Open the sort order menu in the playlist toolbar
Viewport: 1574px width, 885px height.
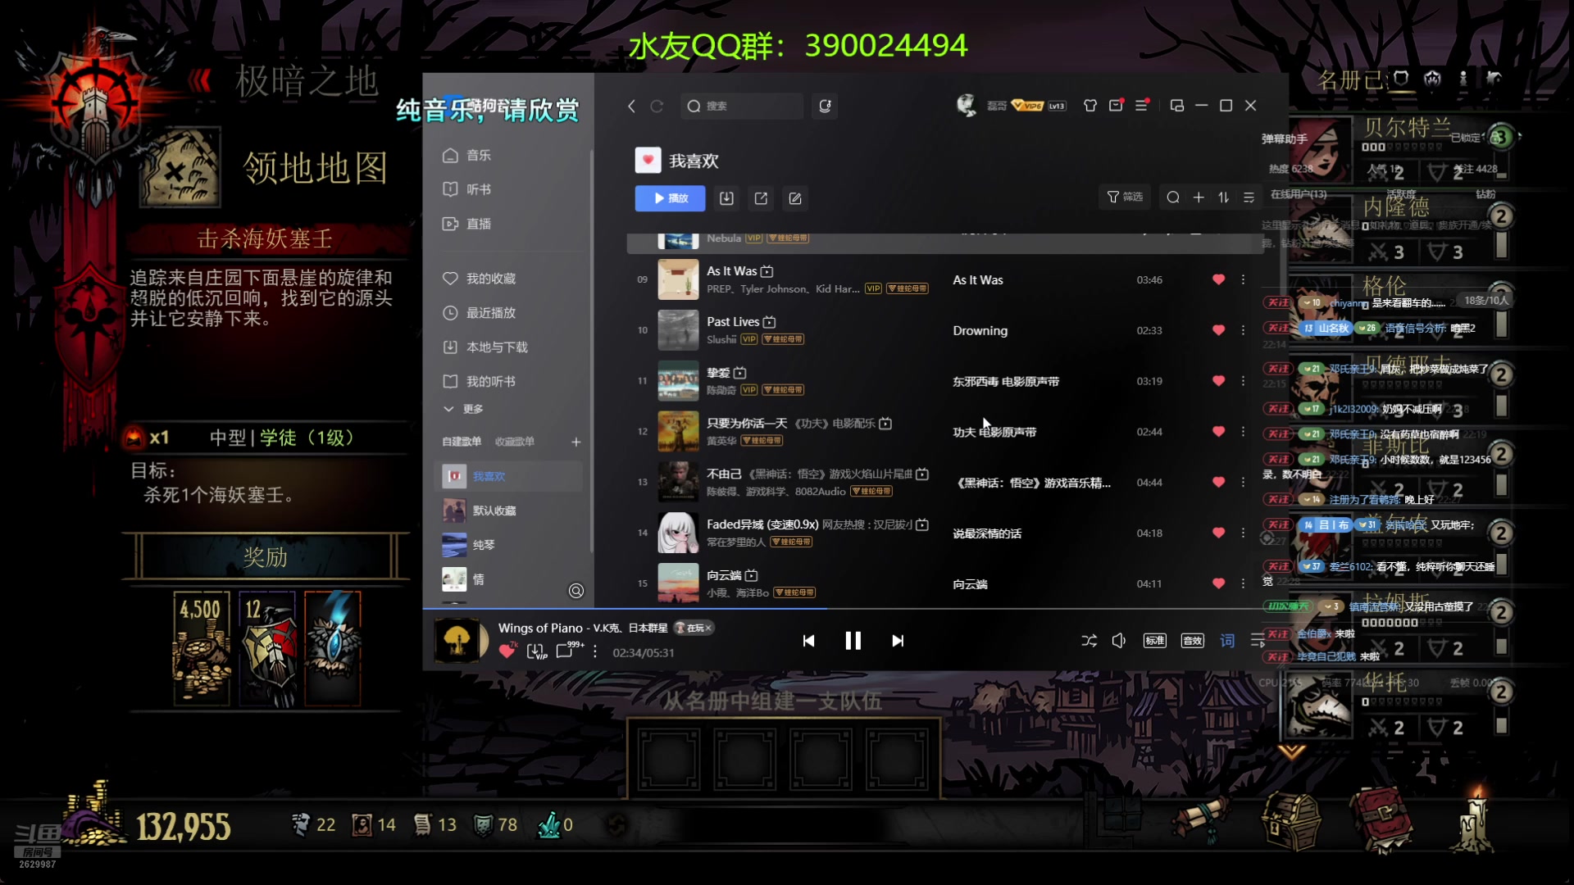(1223, 197)
